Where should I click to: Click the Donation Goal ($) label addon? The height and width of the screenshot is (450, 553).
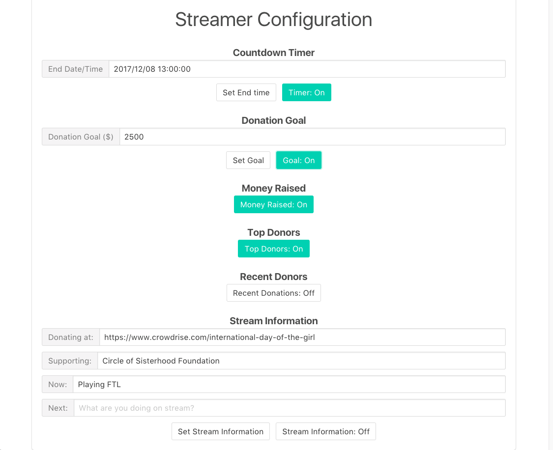click(81, 137)
